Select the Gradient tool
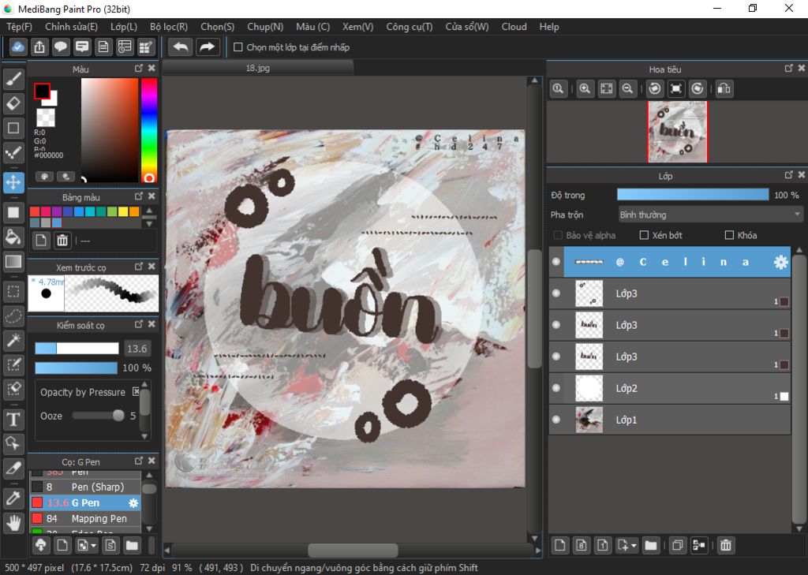The image size is (808, 575). [13, 262]
